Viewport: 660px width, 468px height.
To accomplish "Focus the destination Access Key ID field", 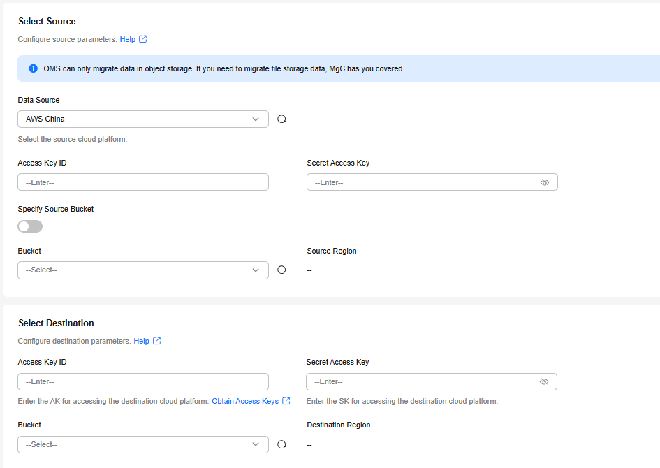I will 143,381.
